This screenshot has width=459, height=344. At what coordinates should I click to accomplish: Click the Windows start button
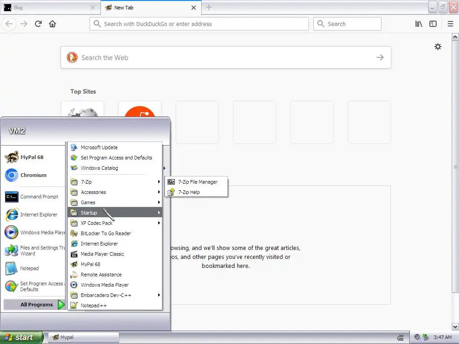(x=22, y=337)
